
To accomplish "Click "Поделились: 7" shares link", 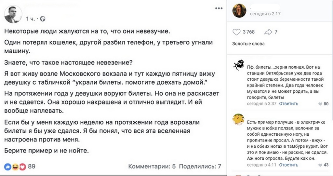I will point(200,167).
